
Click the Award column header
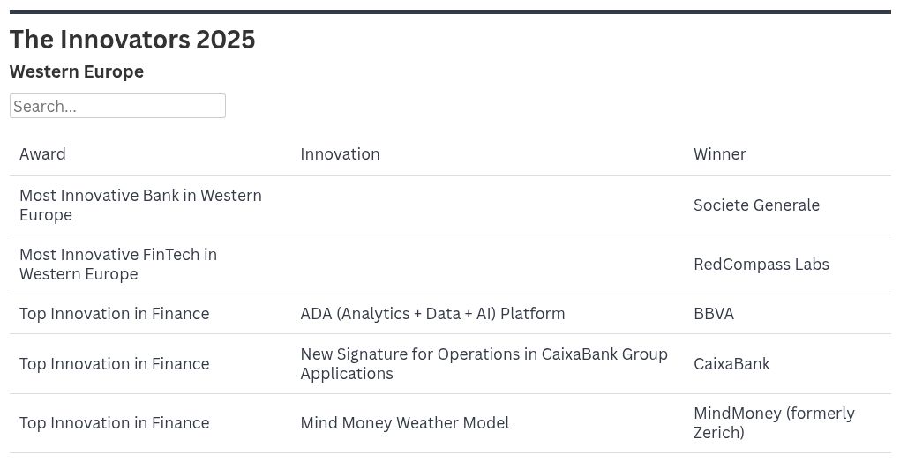point(42,154)
